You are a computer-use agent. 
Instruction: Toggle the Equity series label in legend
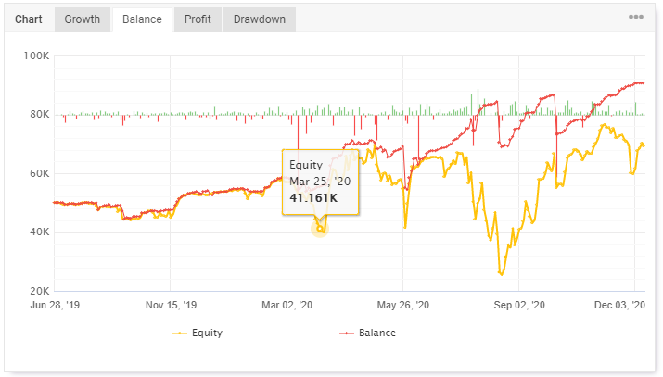point(209,333)
